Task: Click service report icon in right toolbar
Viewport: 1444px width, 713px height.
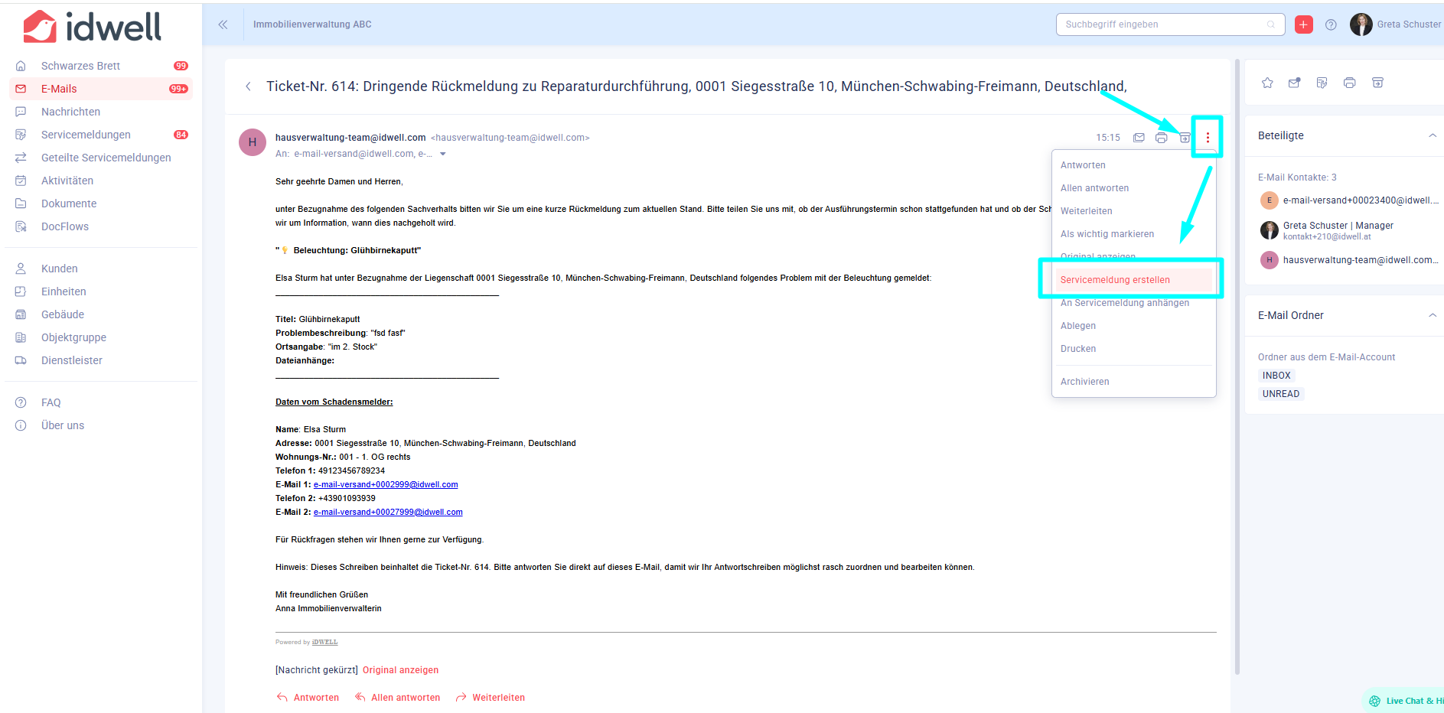Action: point(1322,83)
